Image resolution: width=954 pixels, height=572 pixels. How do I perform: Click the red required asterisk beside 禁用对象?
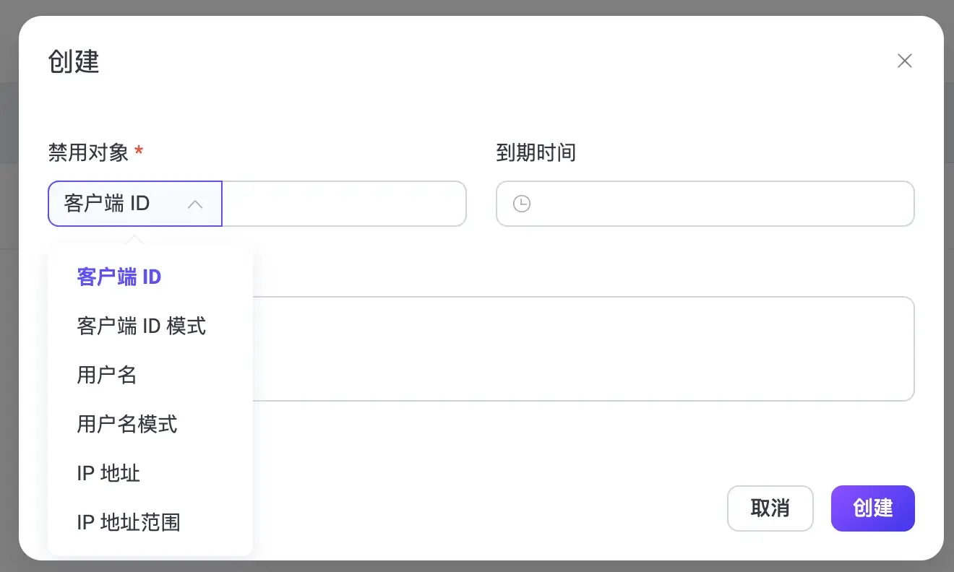click(139, 151)
